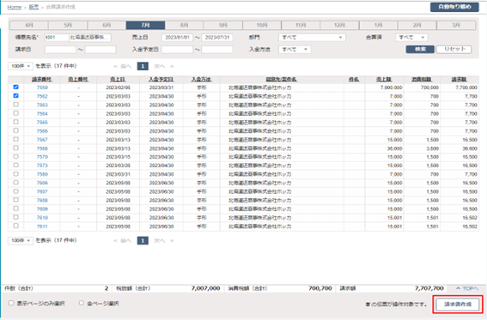Click the 入金予定日 start date field

(177, 50)
